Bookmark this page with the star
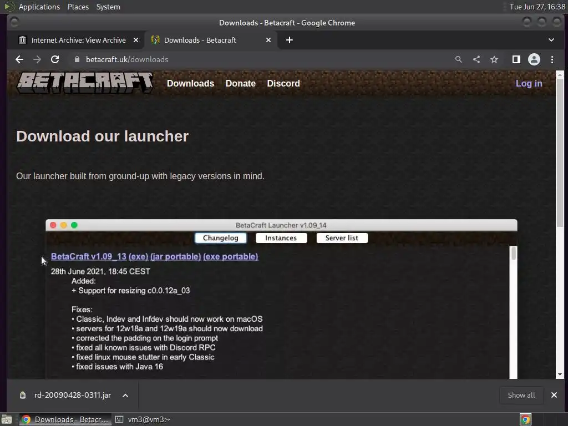Screen dimensions: 568x426 494,59
